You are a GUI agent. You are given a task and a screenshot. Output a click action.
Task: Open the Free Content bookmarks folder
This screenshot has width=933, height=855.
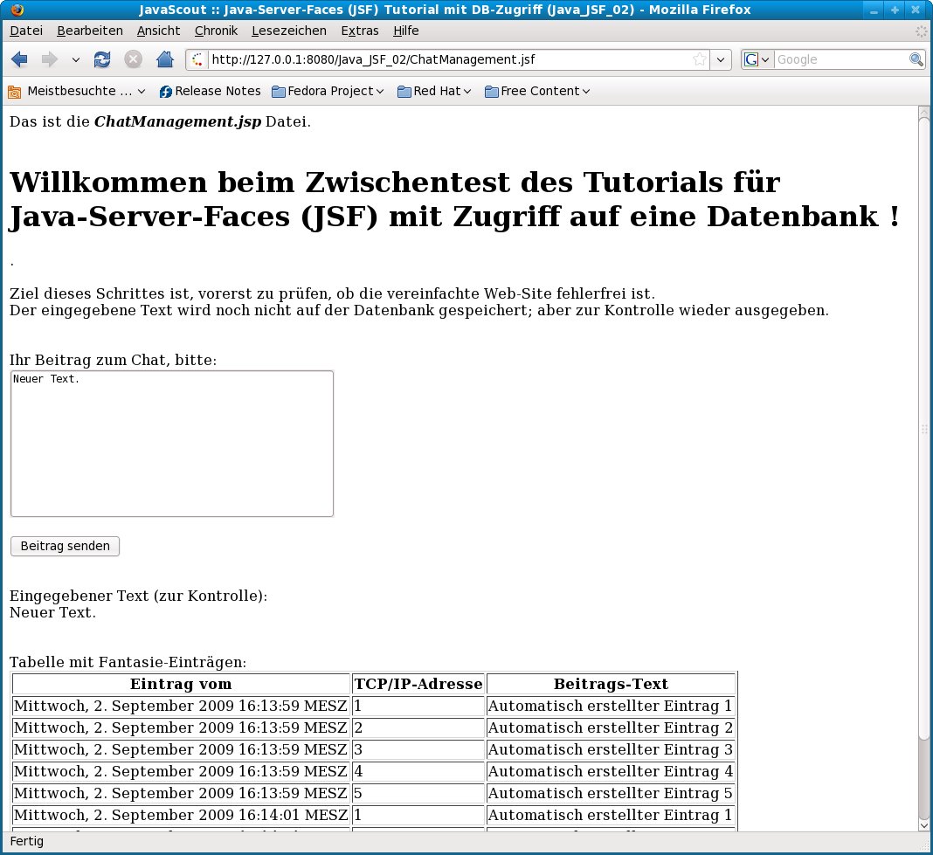(x=537, y=91)
